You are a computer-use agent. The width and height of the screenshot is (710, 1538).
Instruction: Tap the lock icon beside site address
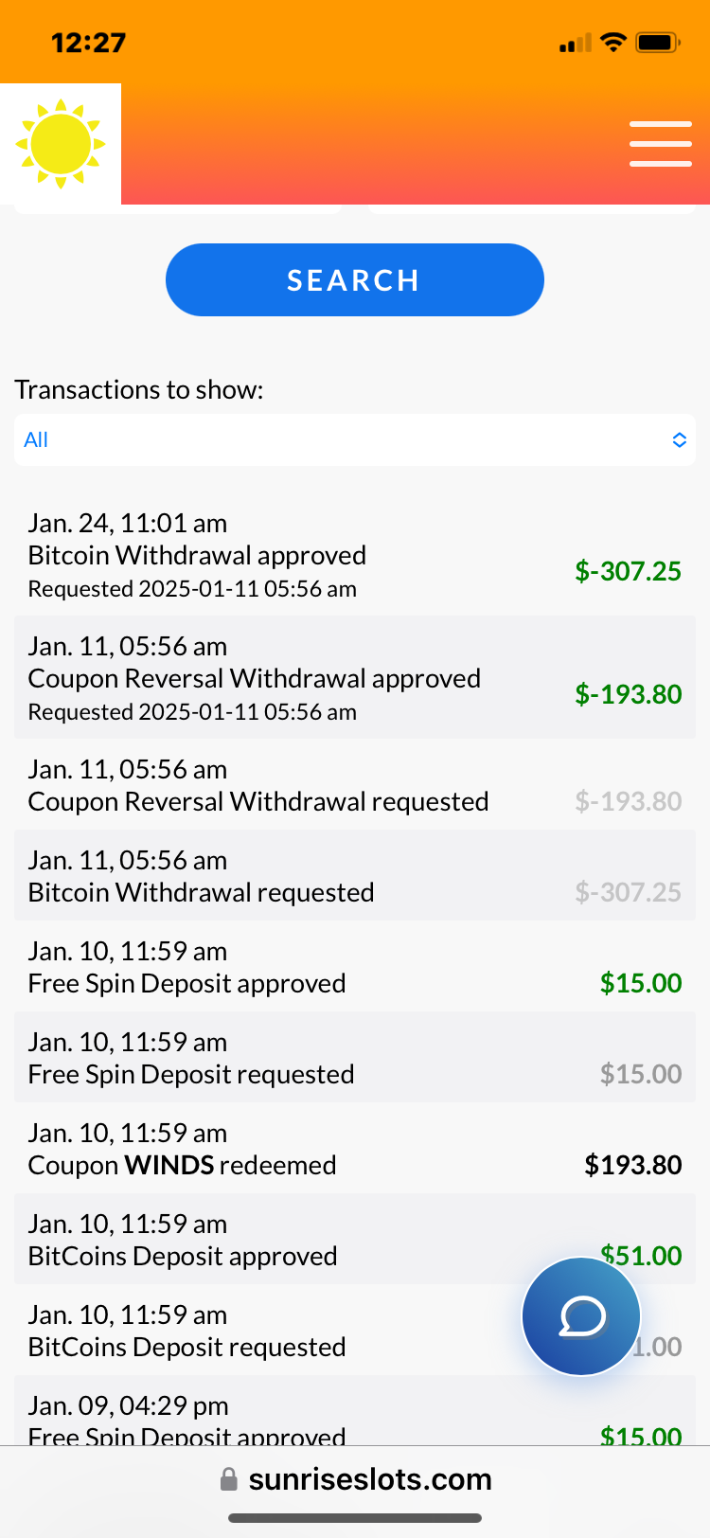228,1479
